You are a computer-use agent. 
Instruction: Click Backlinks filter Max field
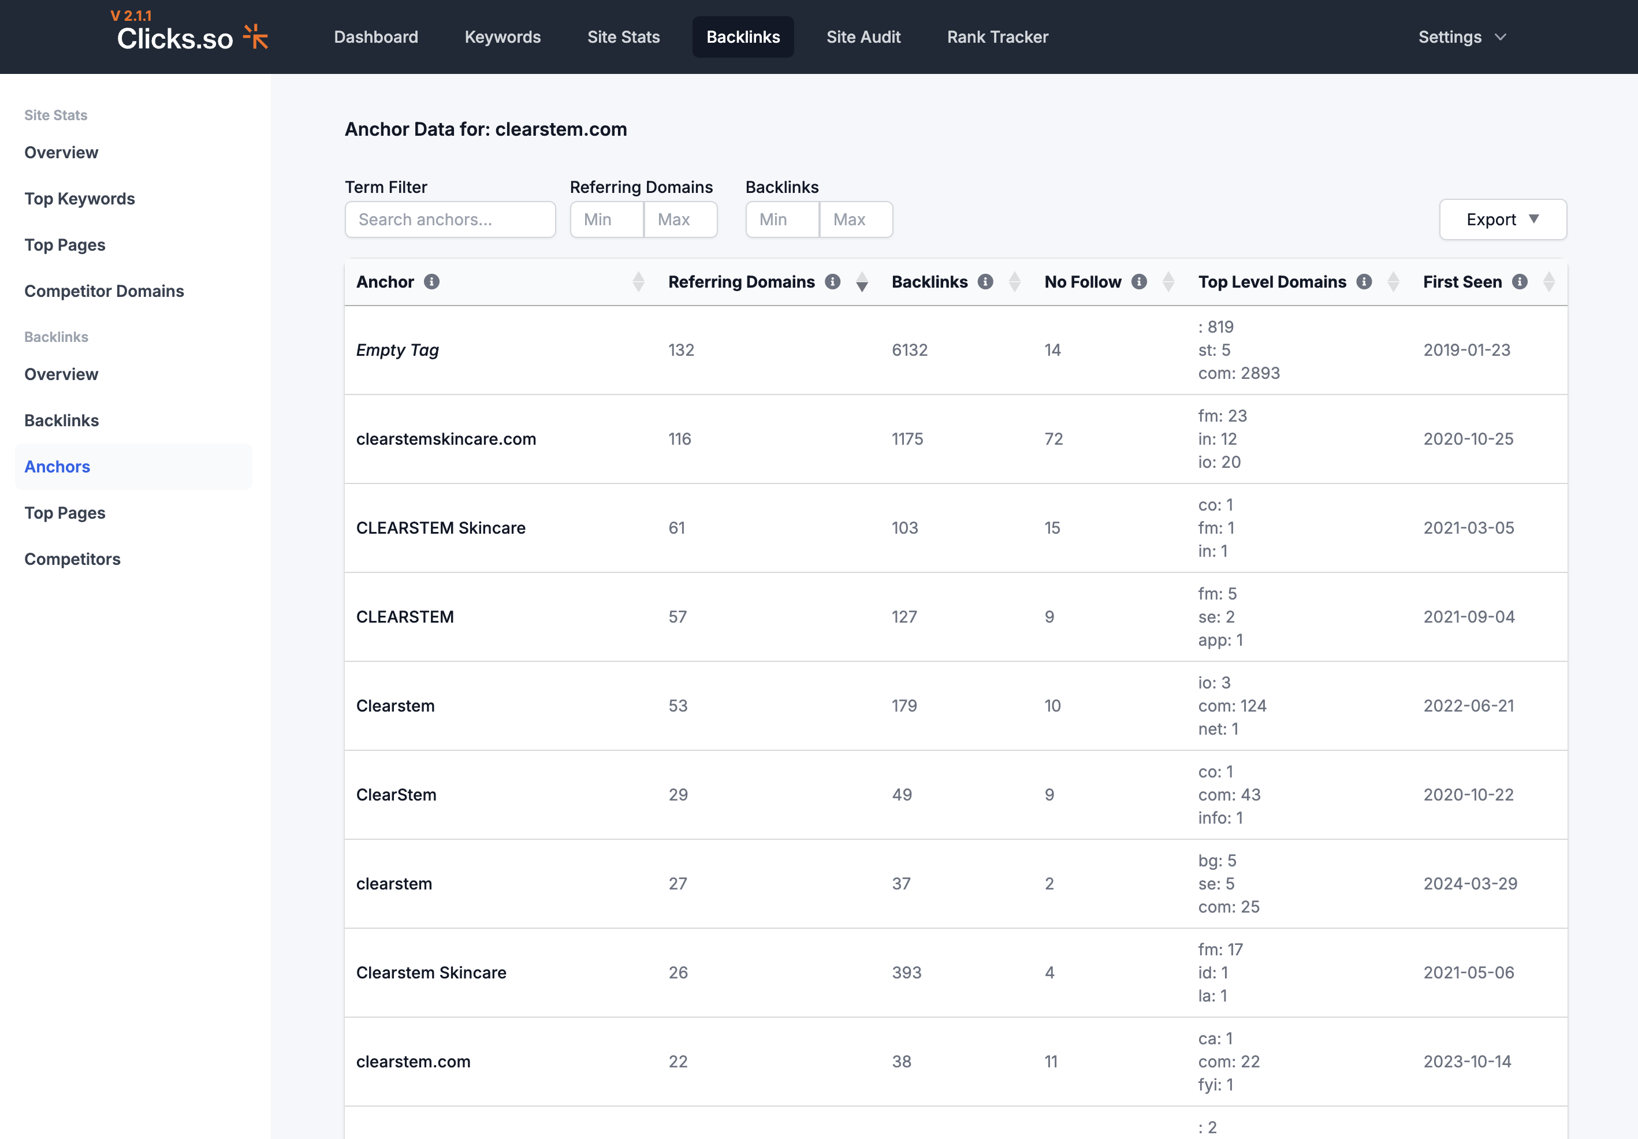[x=856, y=219]
